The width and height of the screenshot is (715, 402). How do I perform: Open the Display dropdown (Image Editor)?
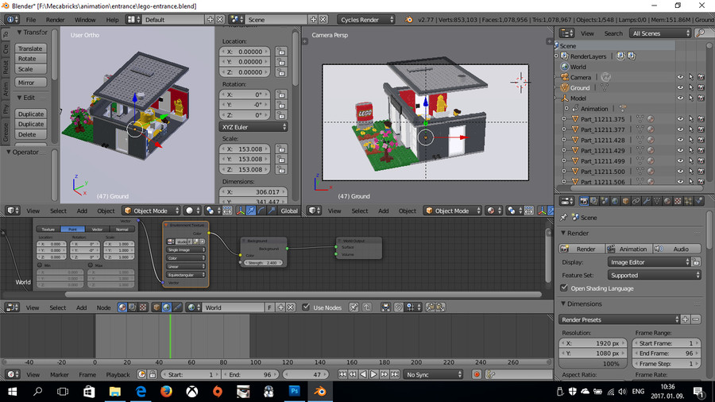coord(649,262)
